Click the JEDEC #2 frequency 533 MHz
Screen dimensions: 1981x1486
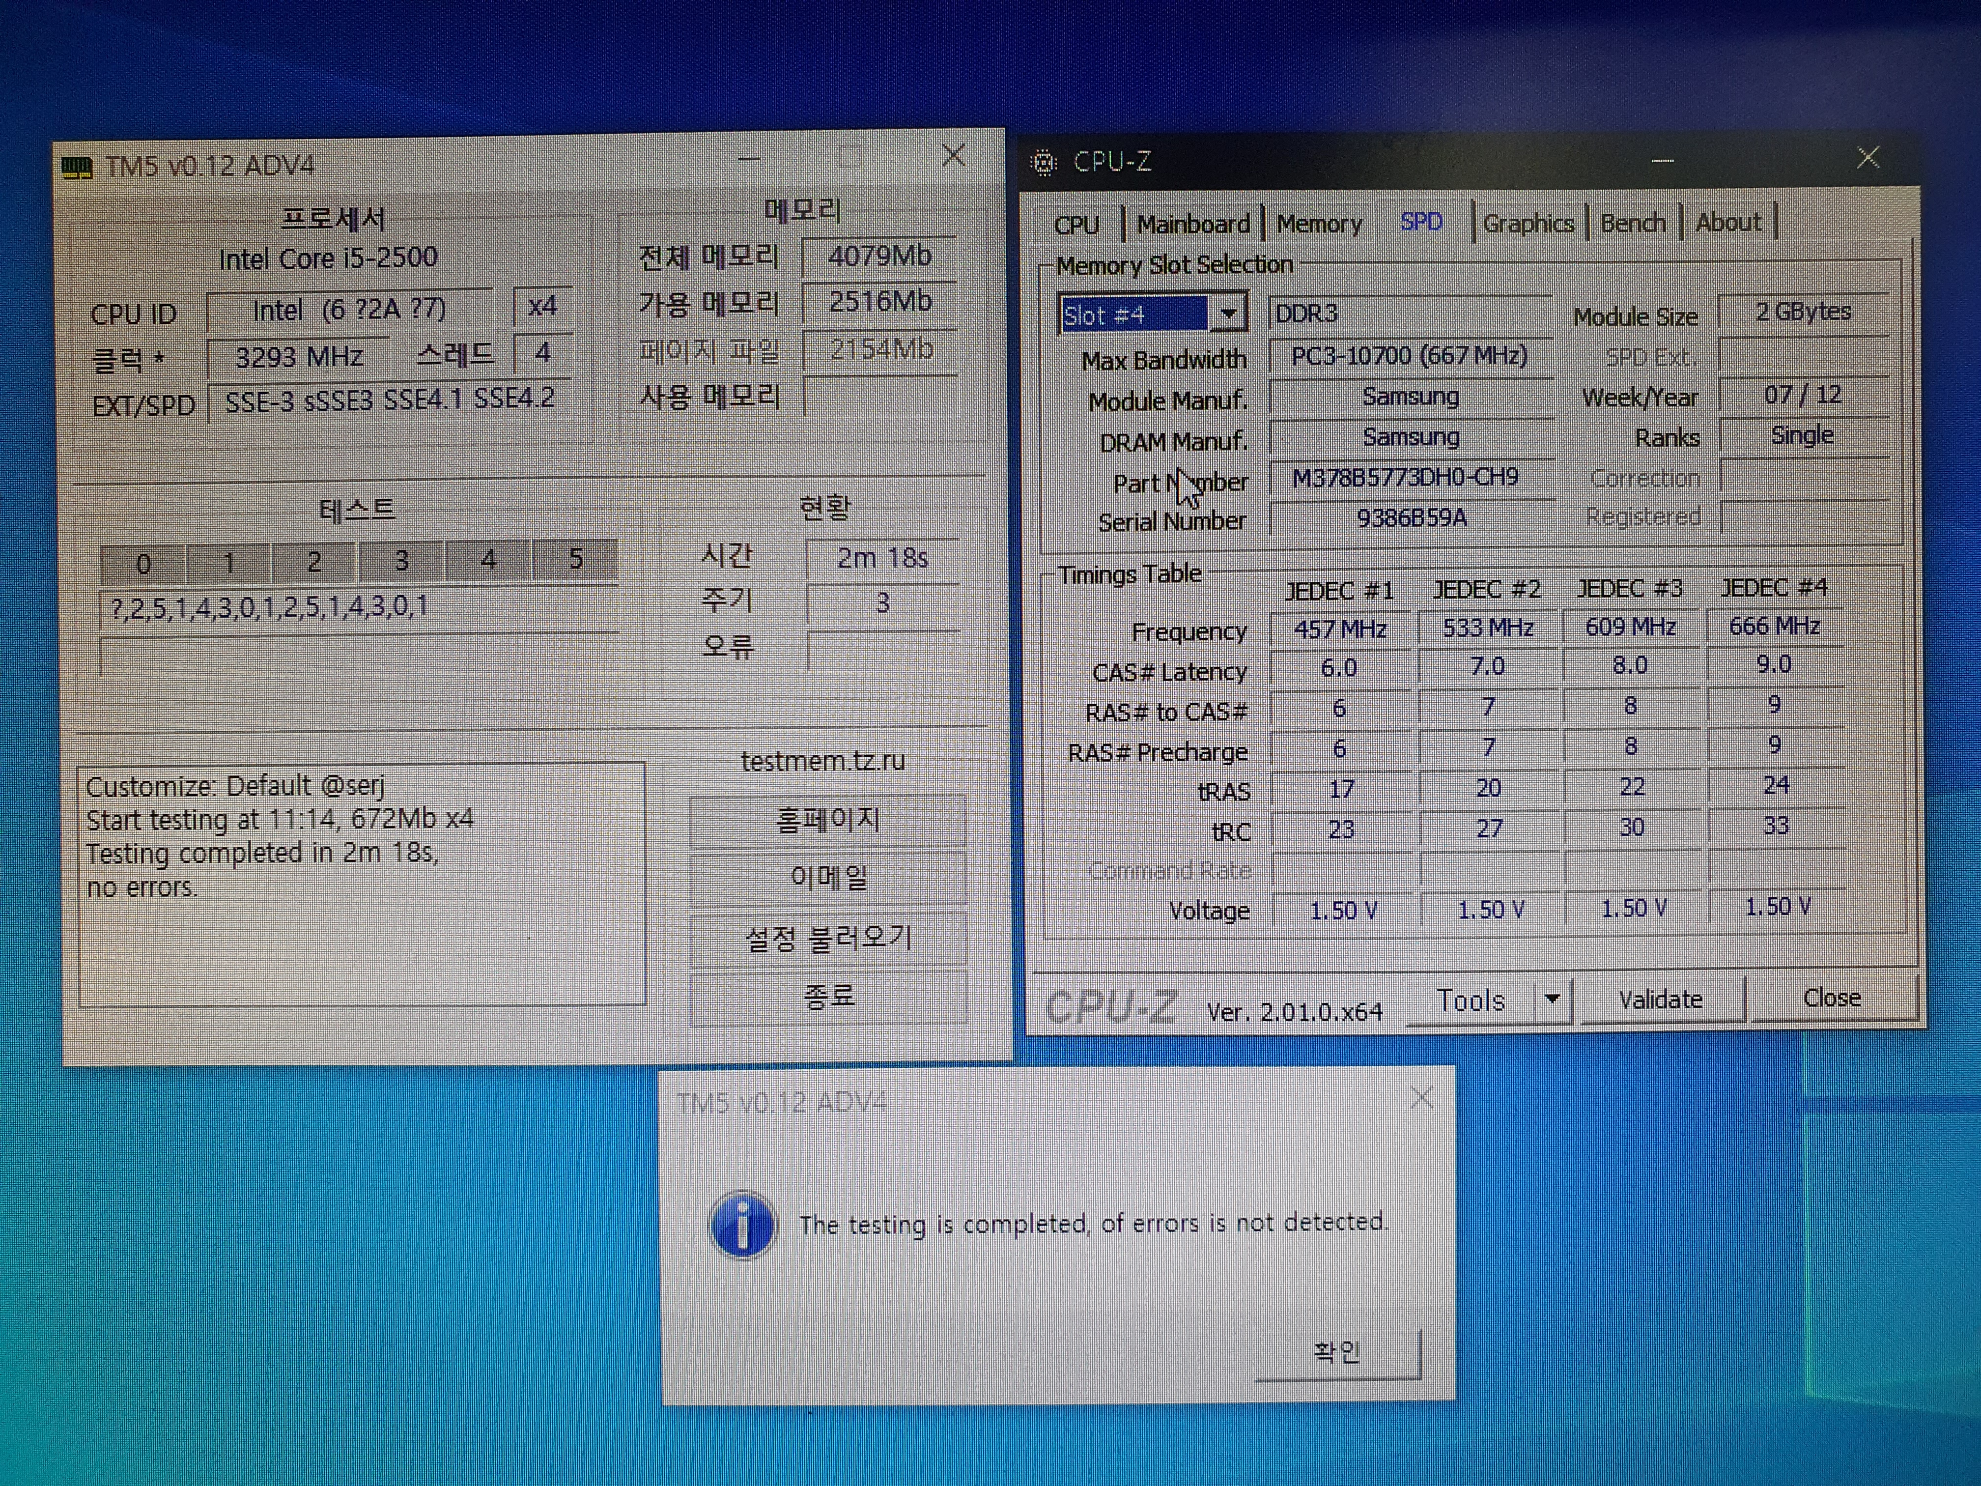pos(1488,628)
